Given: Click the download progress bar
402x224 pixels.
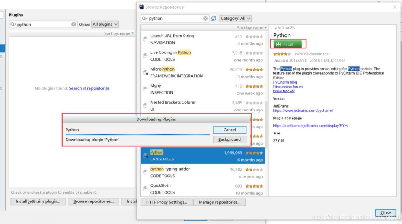Looking at the screenshot, I should tap(137, 134).
